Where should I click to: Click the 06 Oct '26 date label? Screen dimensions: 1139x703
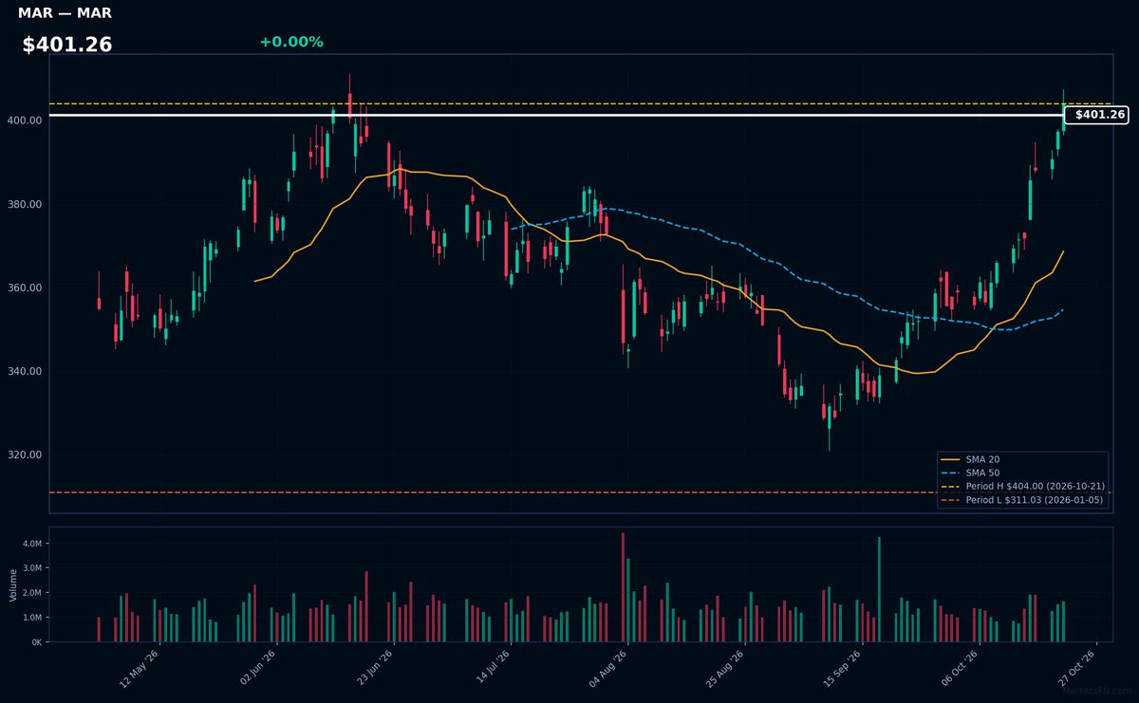961,668
